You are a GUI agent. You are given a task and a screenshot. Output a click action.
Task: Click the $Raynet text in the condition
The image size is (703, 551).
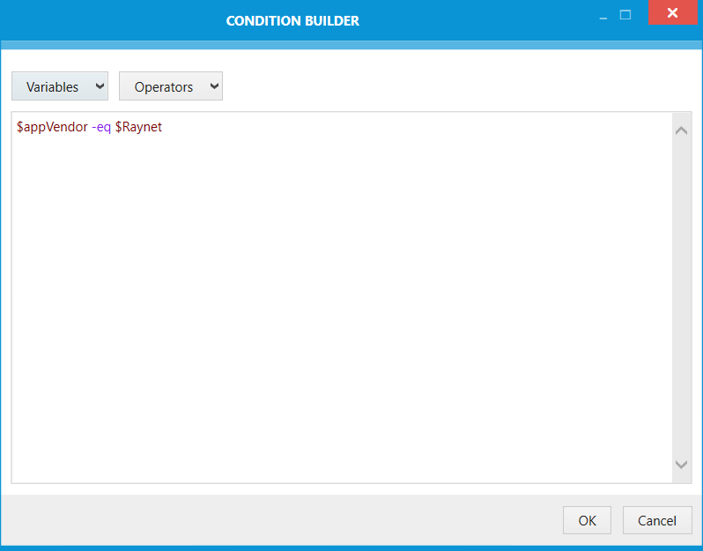pyautogui.click(x=138, y=128)
